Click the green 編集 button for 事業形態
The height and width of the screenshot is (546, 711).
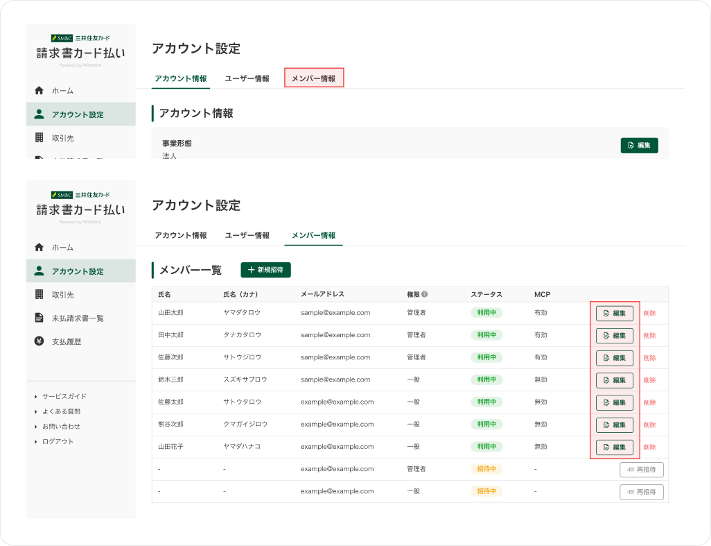point(639,145)
